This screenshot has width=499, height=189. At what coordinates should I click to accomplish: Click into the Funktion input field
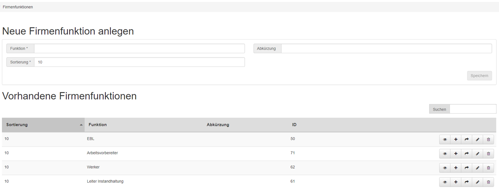[139, 49]
